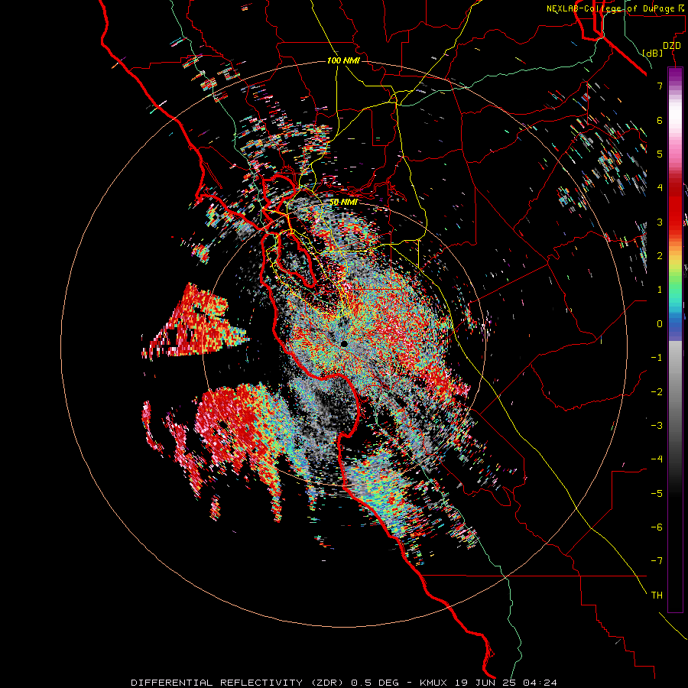Image resolution: width=688 pixels, height=688 pixels.
Task: Click the 3 value on color scale
Action: [660, 222]
